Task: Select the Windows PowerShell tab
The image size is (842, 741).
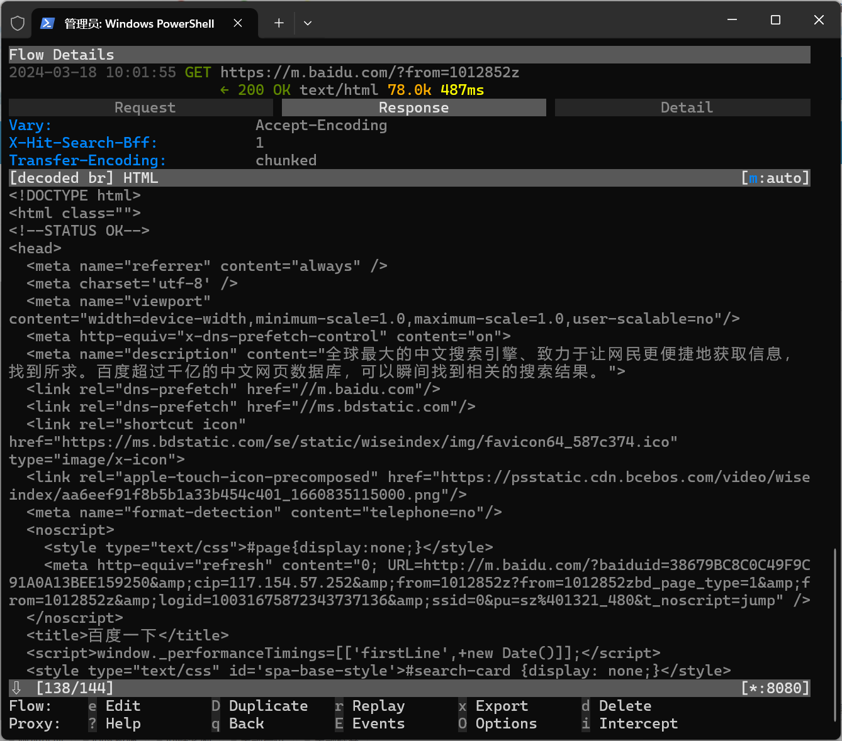Action: (145, 23)
